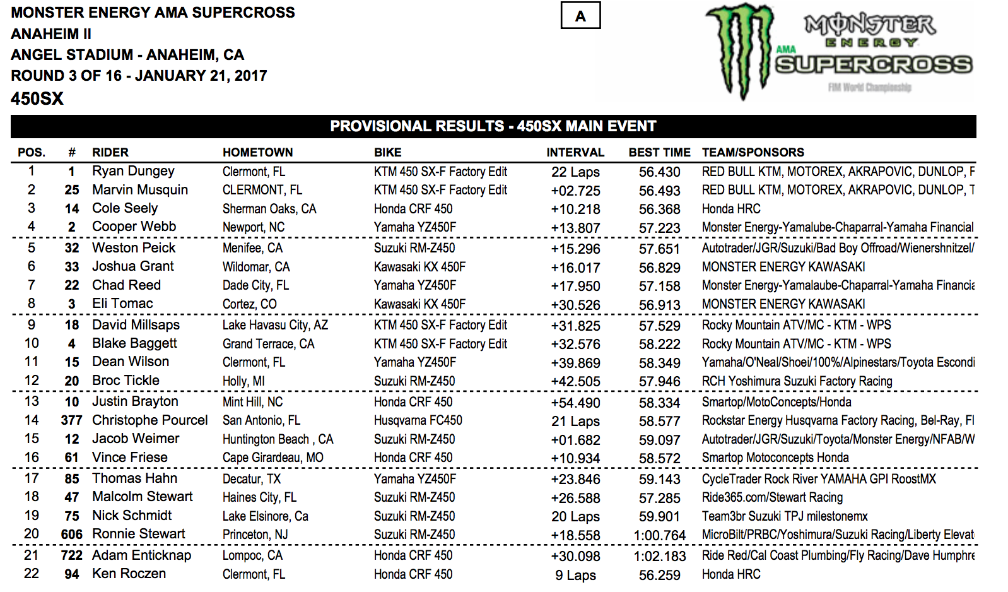Click Ronnie Stewart's best time 1:00.764
Viewport: 1008px width, 592px height.
click(x=659, y=535)
